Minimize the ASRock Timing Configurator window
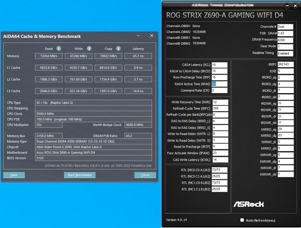 [287, 6]
